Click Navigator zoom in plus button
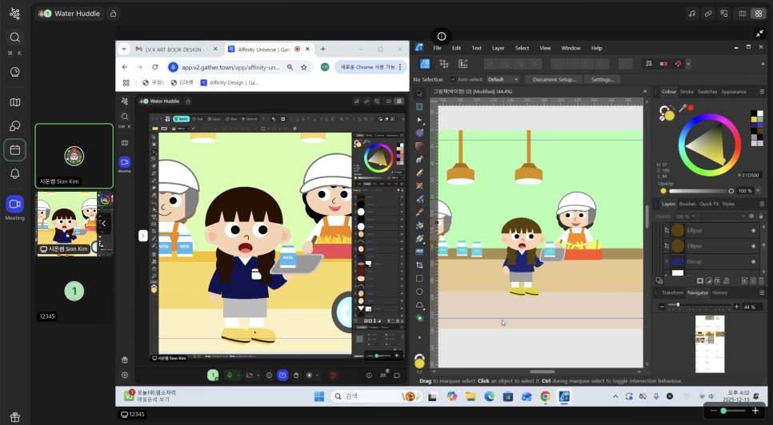This screenshot has width=773, height=425. point(736,307)
